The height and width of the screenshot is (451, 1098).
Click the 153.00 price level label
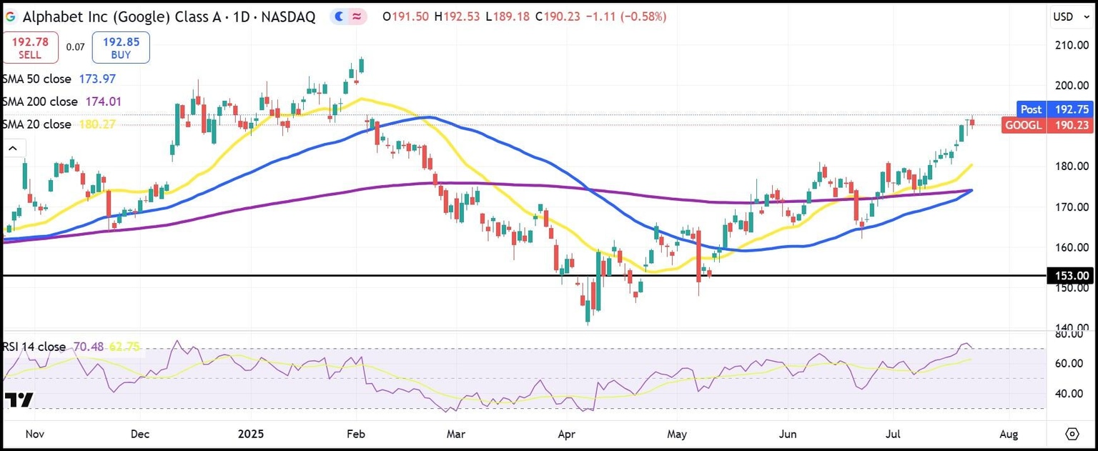coord(1069,275)
